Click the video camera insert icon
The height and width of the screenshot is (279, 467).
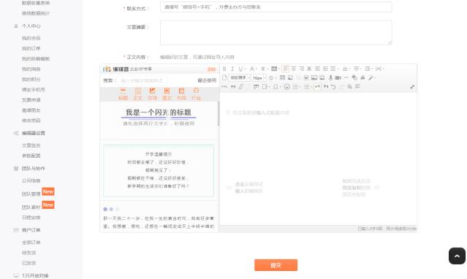[x=338, y=77]
